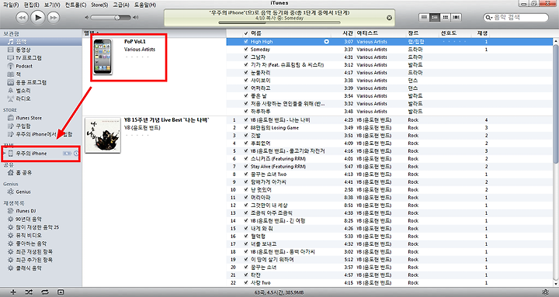Go to previous track button
559x297 pixels.
pyautogui.click(x=22, y=18)
